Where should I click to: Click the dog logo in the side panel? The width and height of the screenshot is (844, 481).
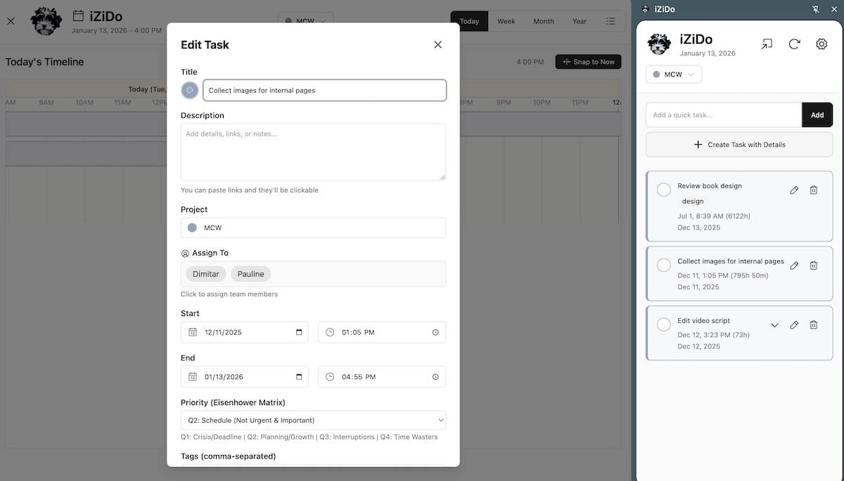[659, 44]
